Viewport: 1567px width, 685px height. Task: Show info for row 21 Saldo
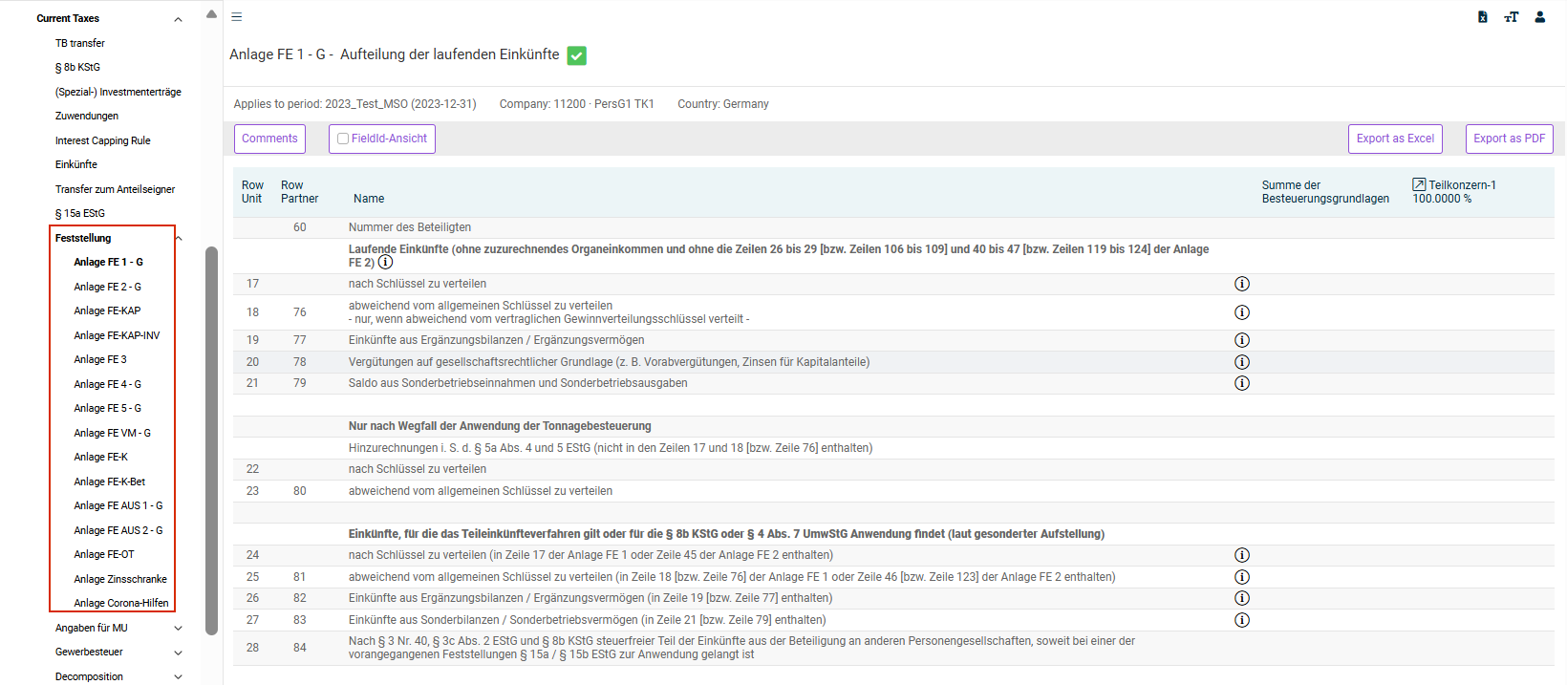point(1242,383)
